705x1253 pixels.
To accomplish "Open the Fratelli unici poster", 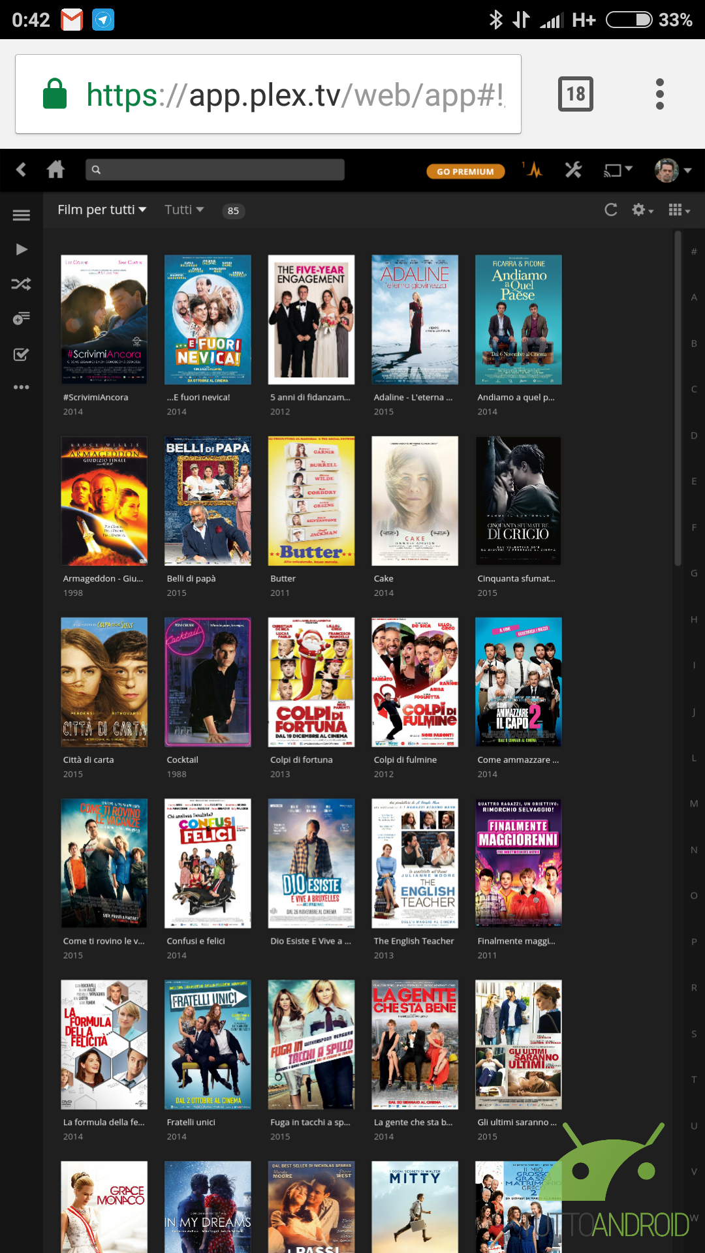I will [x=208, y=1044].
